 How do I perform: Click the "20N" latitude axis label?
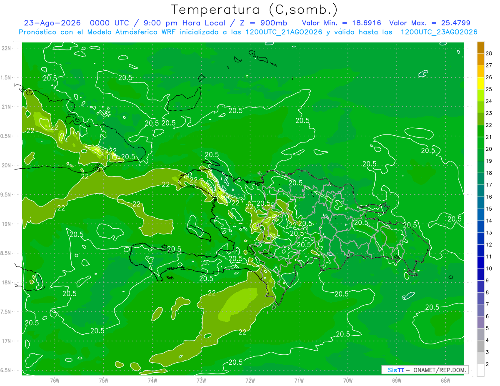point(6,165)
